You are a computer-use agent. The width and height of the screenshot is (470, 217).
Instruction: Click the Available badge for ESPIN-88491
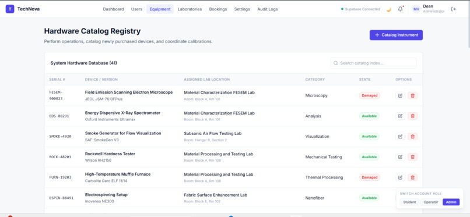pos(369,198)
